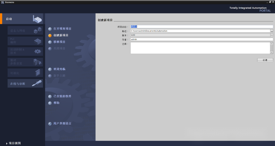Click the 可视化 panel icon
The width and height of the screenshot is (275, 146).
(x=38, y=72)
